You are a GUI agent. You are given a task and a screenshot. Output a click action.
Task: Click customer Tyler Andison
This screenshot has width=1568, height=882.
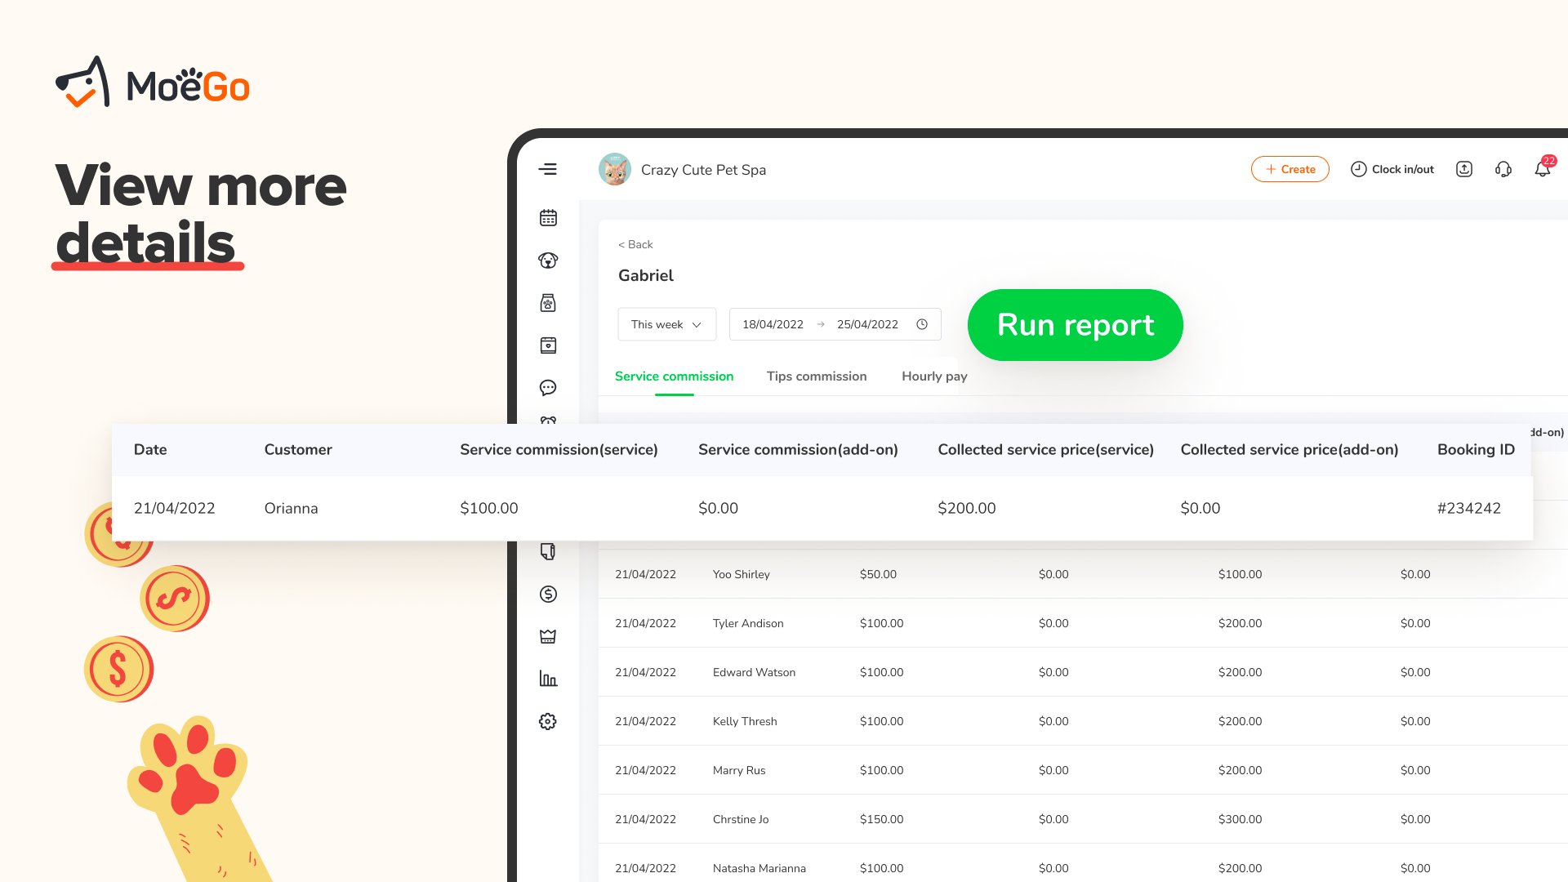tap(748, 623)
